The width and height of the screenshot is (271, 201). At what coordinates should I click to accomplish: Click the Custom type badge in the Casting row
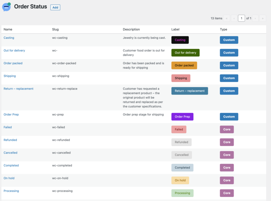[x=229, y=40]
